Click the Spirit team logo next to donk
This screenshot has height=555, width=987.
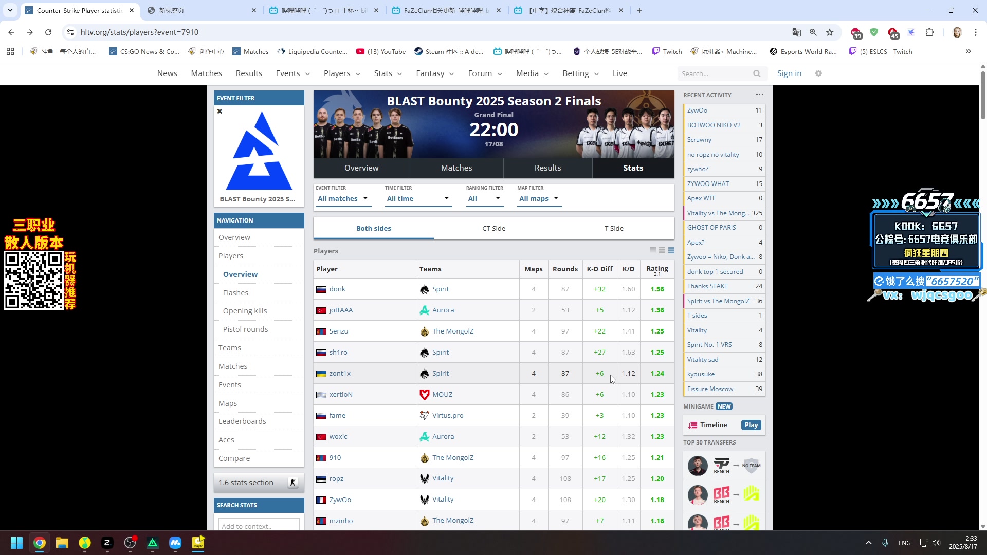tap(424, 289)
